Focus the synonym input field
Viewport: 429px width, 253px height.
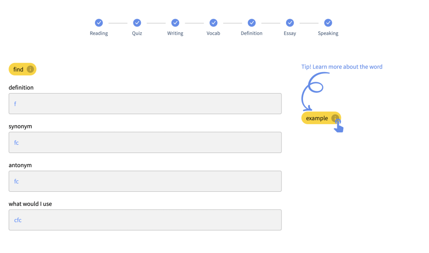pyautogui.click(x=145, y=142)
